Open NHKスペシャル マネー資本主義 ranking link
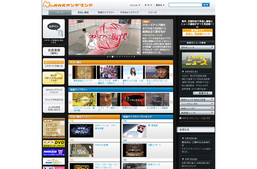Screen dimensions: 257x169 [x=106, y=127]
